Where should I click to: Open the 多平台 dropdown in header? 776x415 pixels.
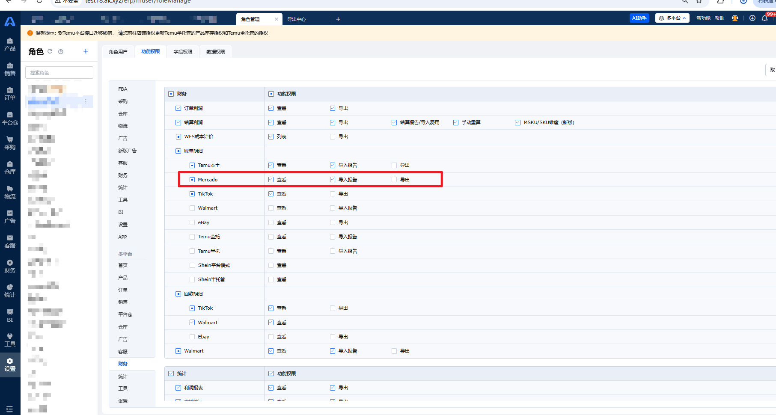(672, 18)
